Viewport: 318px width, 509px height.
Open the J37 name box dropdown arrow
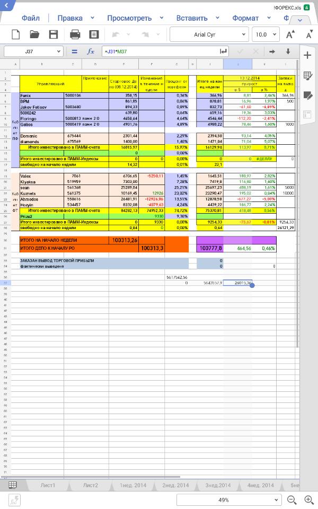(x=58, y=51)
